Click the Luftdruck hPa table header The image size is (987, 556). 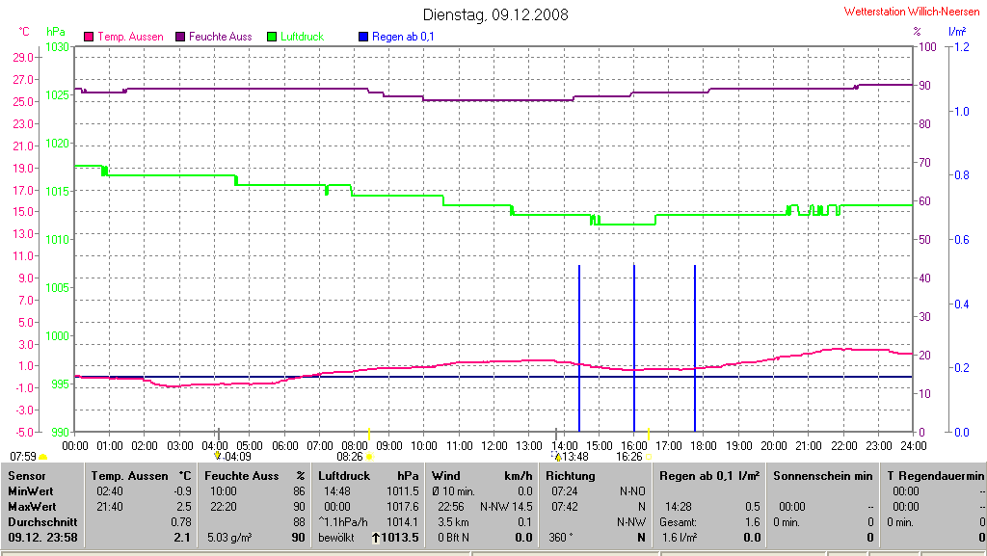[x=368, y=476]
